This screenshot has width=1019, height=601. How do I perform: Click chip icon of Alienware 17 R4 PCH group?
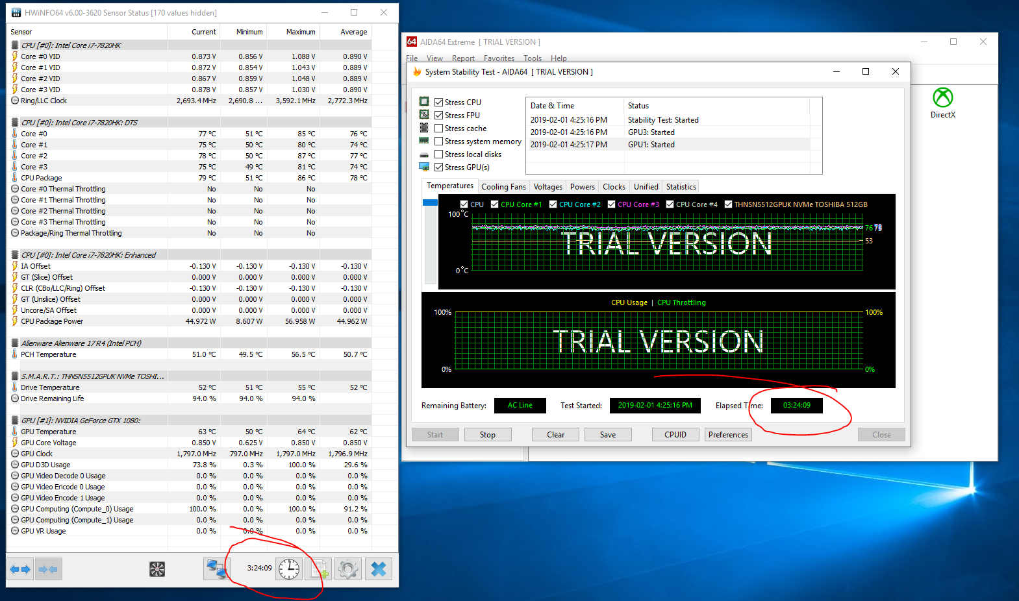15,343
